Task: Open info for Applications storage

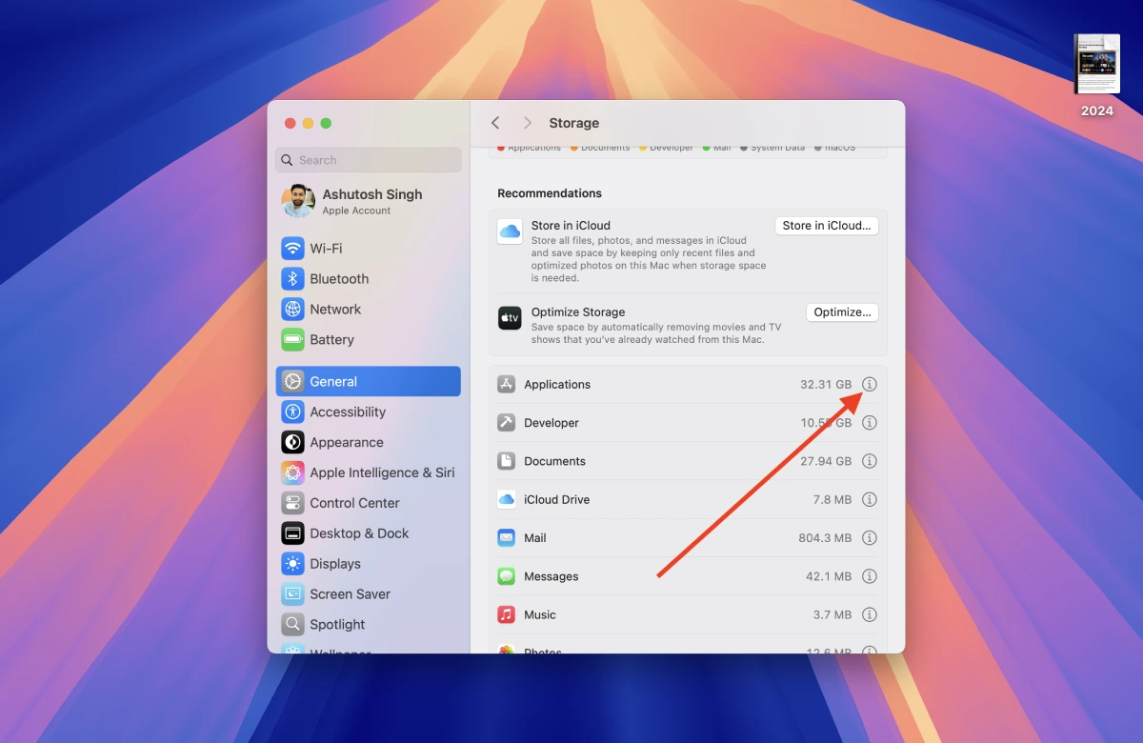Action: point(870,385)
